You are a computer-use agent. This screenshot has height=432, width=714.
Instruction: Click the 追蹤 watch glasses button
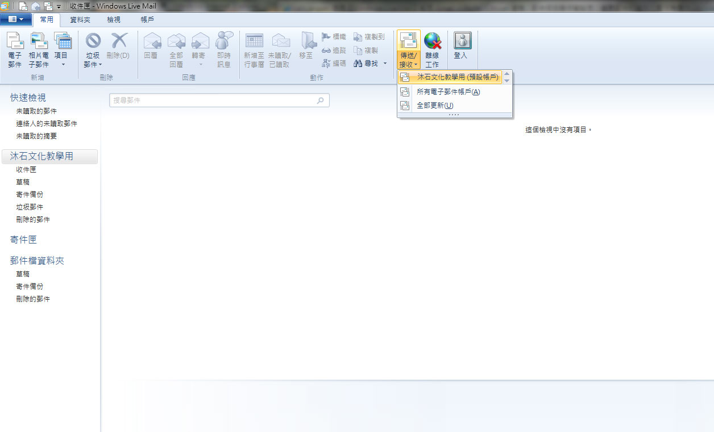coord(334,50)
